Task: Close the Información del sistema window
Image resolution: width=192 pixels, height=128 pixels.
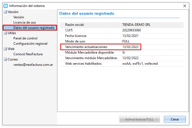Action: pyautogui.click(x=184, y=6)
